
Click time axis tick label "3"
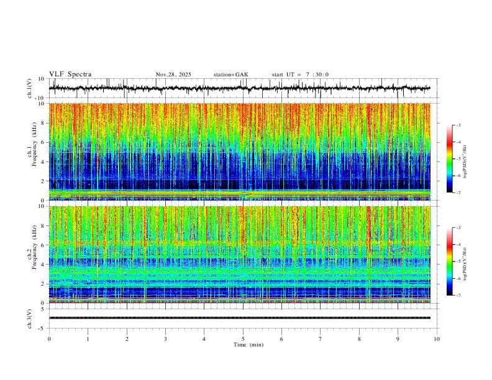pyautogui.click(x=165, y=339)
